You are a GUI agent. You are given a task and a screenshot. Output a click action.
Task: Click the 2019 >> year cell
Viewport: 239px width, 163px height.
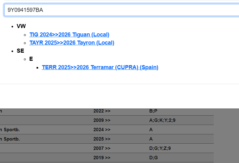(x=102, y=158)
